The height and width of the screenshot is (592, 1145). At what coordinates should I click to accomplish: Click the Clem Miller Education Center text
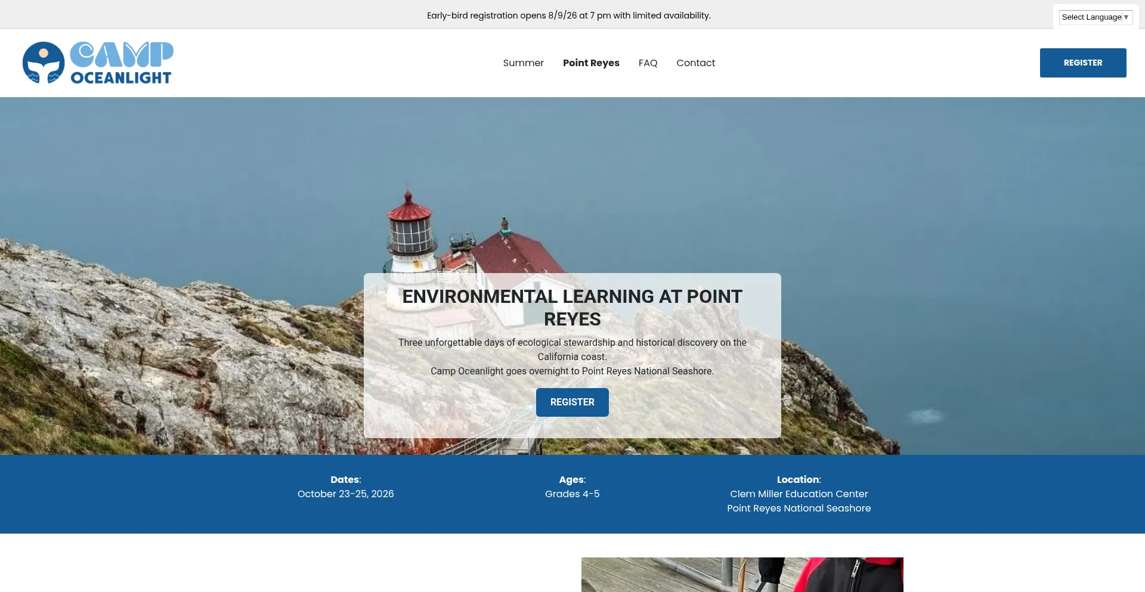(799, 494)
